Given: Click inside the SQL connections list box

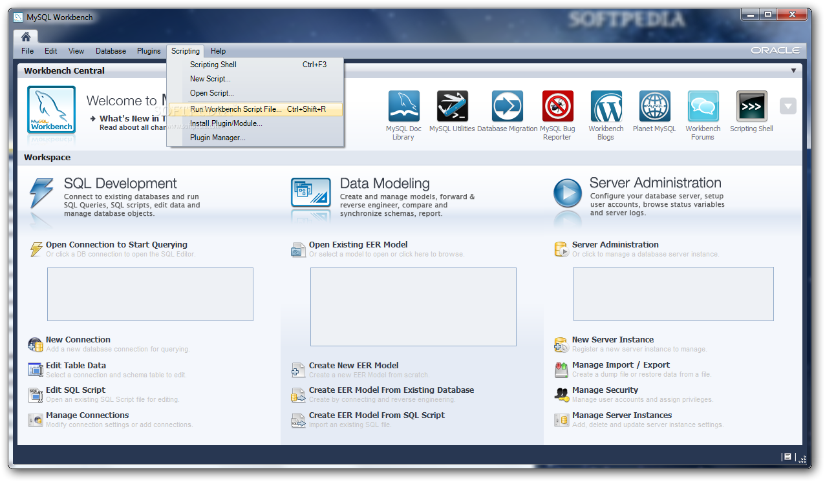Looking at the screenshot, I should [150, 294].
